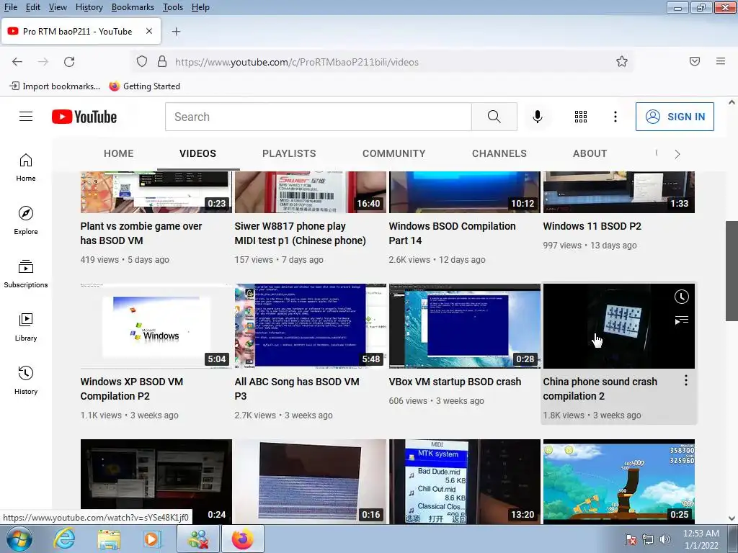Open Windows BSOD Compilation Part 14 title
The width and height of the screenshot is (738, 553).
pyautogui.click(x=453, y=233)
